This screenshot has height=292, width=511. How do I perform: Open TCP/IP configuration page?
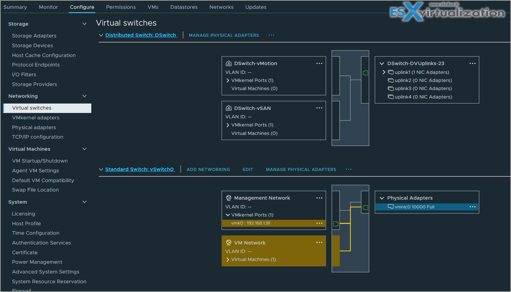tap(38, 137)
